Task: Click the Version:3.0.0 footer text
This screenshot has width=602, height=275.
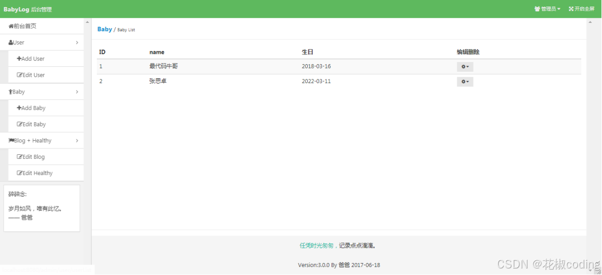Action: pos(339,265)
